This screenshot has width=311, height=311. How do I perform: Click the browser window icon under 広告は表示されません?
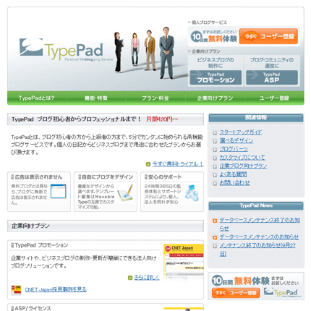59,191
